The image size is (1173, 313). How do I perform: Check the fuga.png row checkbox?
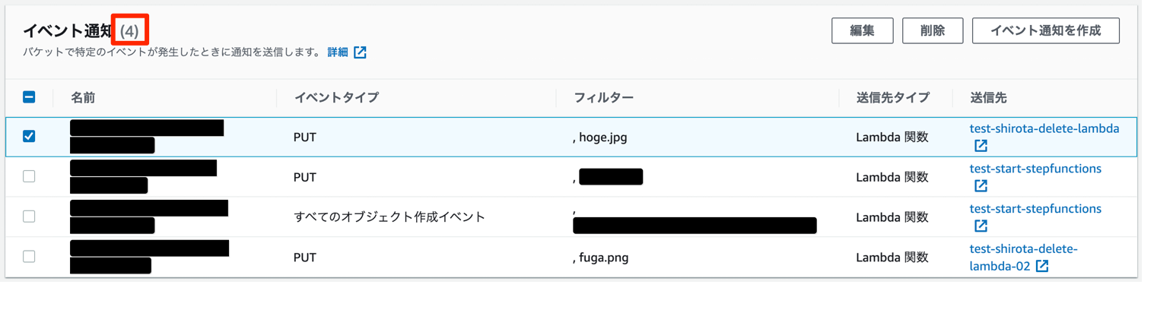click(29, 257)
